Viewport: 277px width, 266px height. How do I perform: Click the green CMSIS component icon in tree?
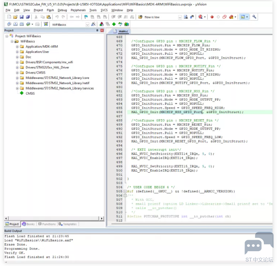[x=22, y=93]
